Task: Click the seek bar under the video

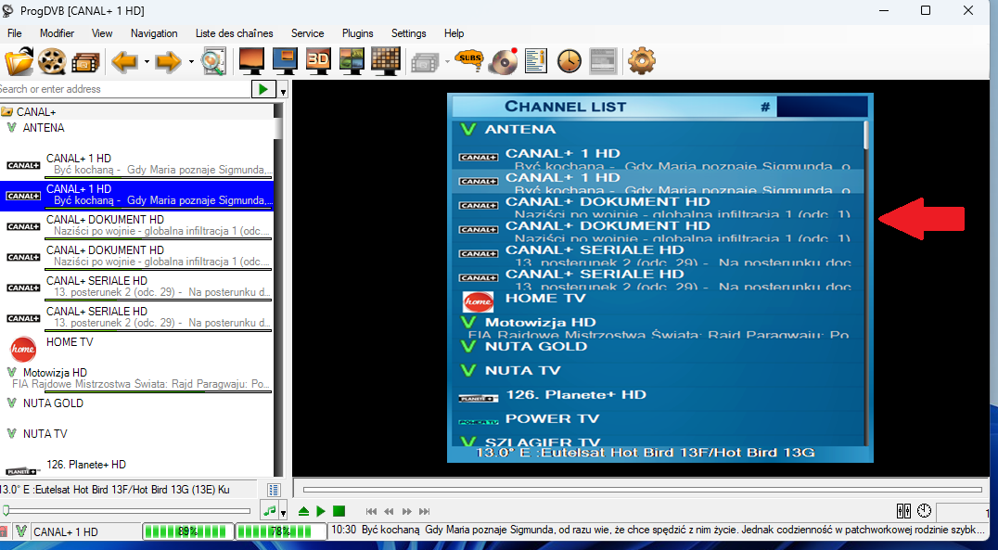Action: click(x=643, y=490)
